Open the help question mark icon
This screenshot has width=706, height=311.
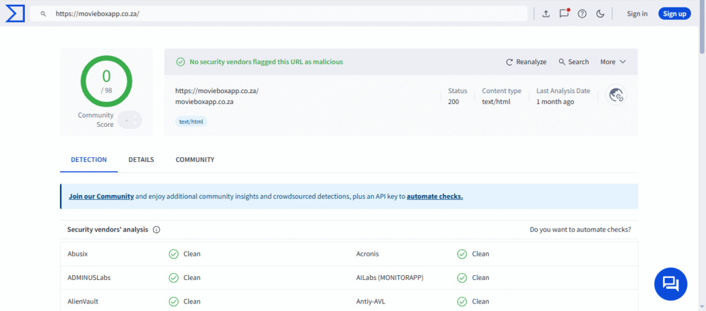(x=582, y=14)
